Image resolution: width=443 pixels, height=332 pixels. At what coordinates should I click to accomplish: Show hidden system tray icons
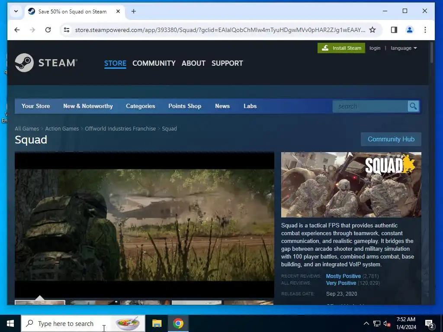pos(366,323)
